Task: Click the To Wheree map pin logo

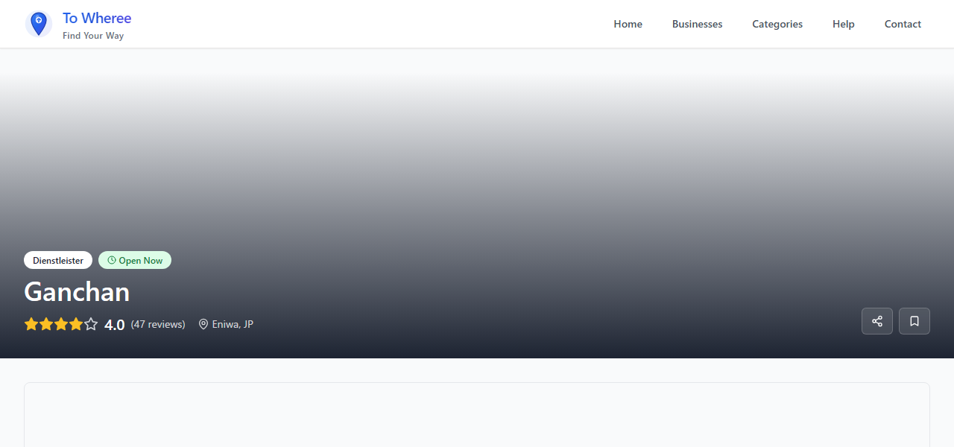Action: 39,24
